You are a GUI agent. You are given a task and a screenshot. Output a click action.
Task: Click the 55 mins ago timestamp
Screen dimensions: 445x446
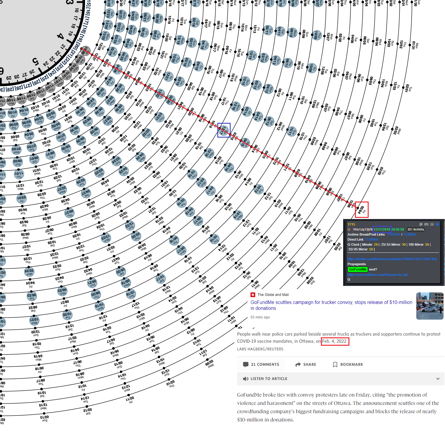click(260, 317)
